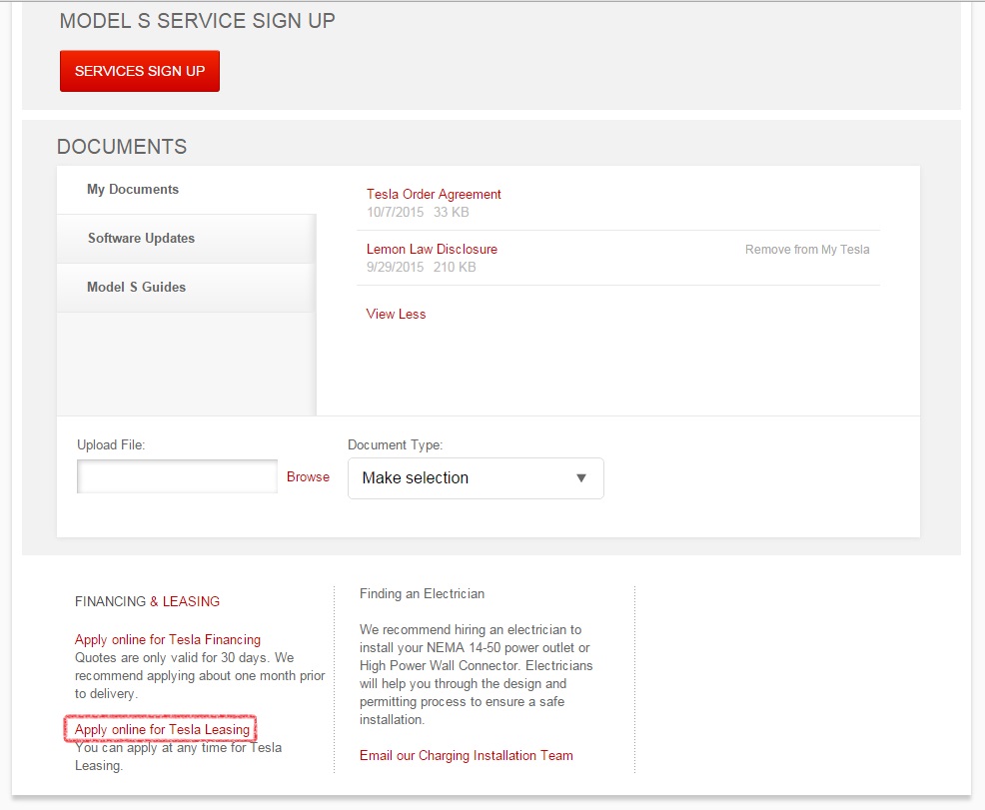Click the FINANCING heading text
Screen dimensions: 985x810
tap(110, 602)
